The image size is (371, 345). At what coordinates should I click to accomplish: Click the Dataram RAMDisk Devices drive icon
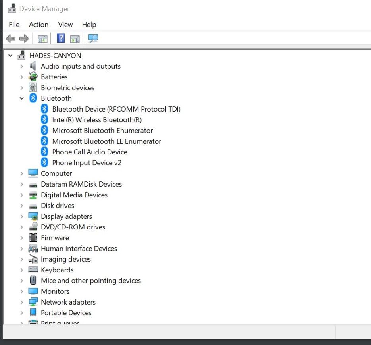(x=33, y=185)
